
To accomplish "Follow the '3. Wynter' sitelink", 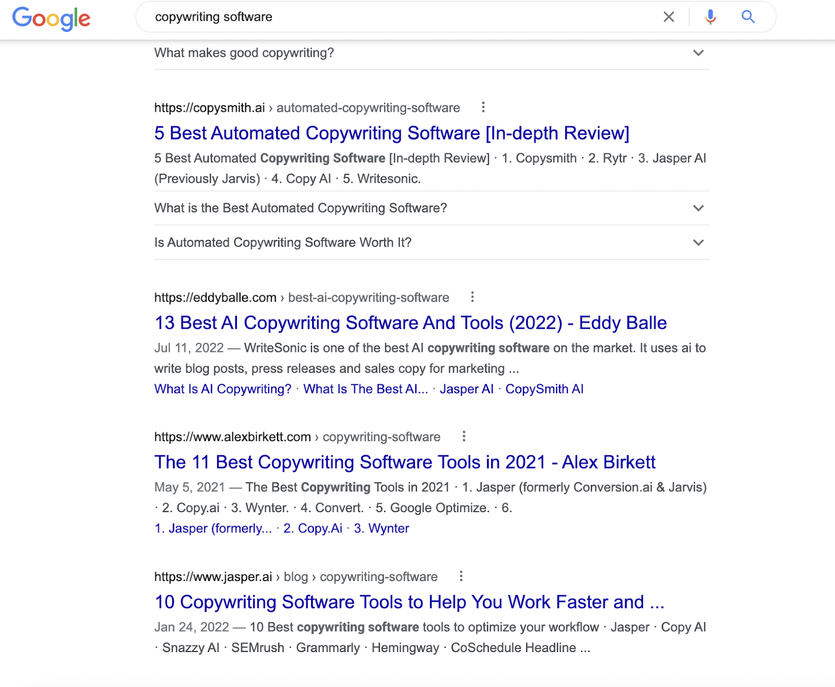I will (x=381, y=528).
